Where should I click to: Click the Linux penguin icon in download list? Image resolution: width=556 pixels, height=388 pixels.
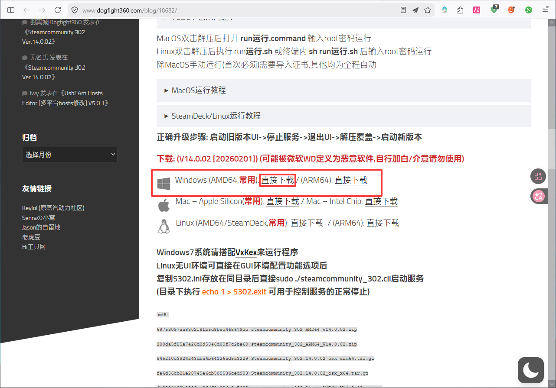pyautogui.click(x=164, y=226)
